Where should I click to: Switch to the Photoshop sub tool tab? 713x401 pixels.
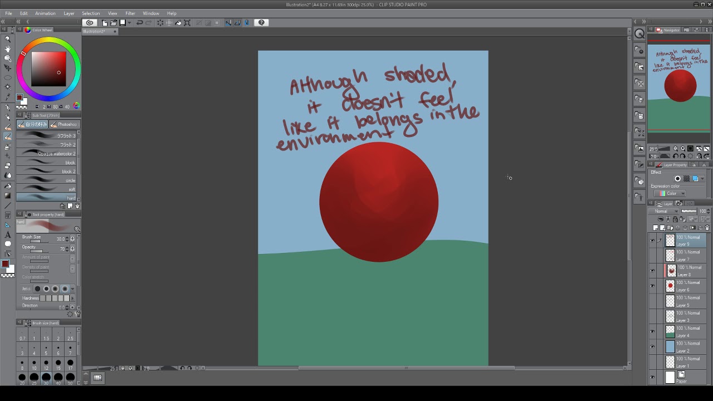click(x=65, y=124)
